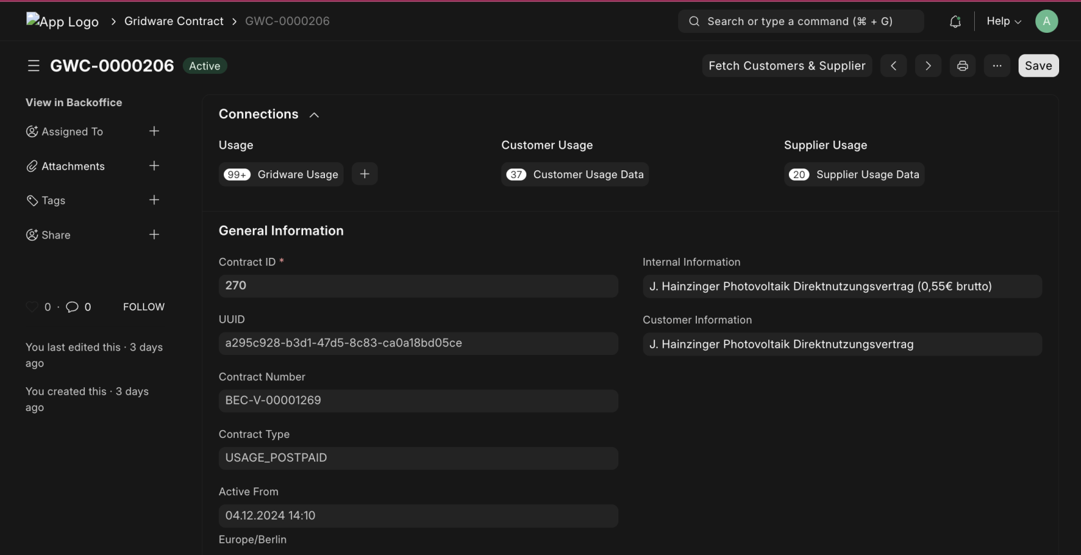Toggle the sidebar hamburger menu
Screen dimensions: 1081x555
pos(33,66)
